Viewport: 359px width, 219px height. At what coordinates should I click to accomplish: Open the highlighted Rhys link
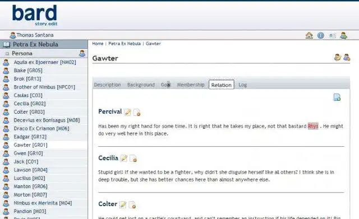(313, 126)
